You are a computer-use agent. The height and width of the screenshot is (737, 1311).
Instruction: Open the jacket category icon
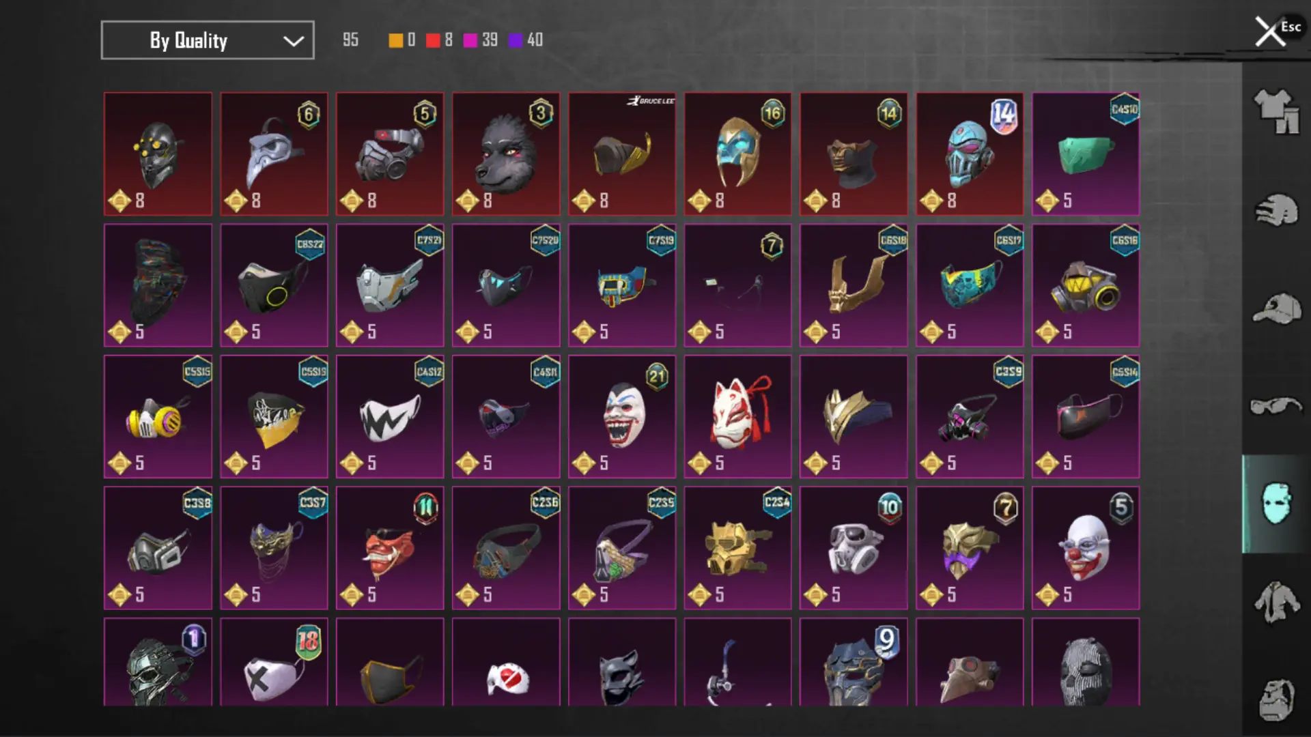click(x=1275, y=601)
